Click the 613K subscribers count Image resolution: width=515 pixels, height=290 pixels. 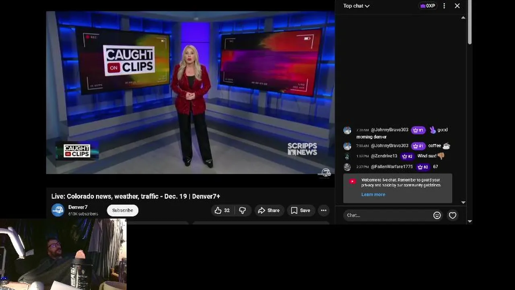[x=83, y=214]
